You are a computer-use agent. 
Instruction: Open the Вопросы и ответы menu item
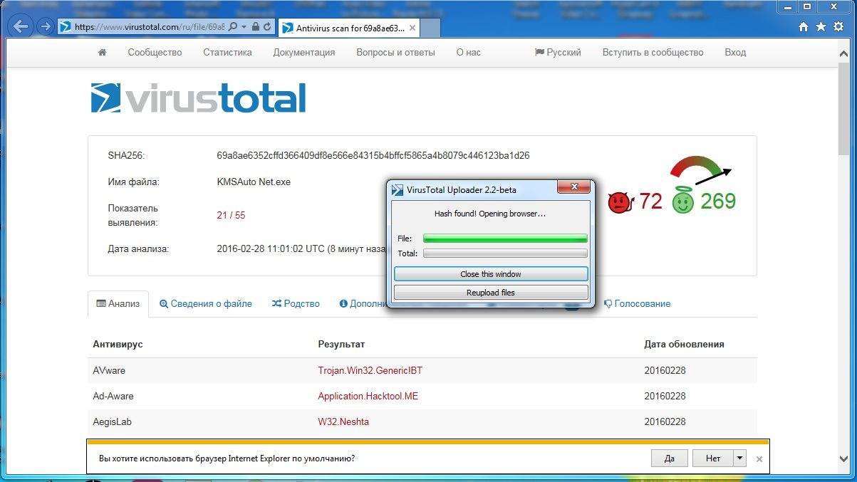pos(395,52)
